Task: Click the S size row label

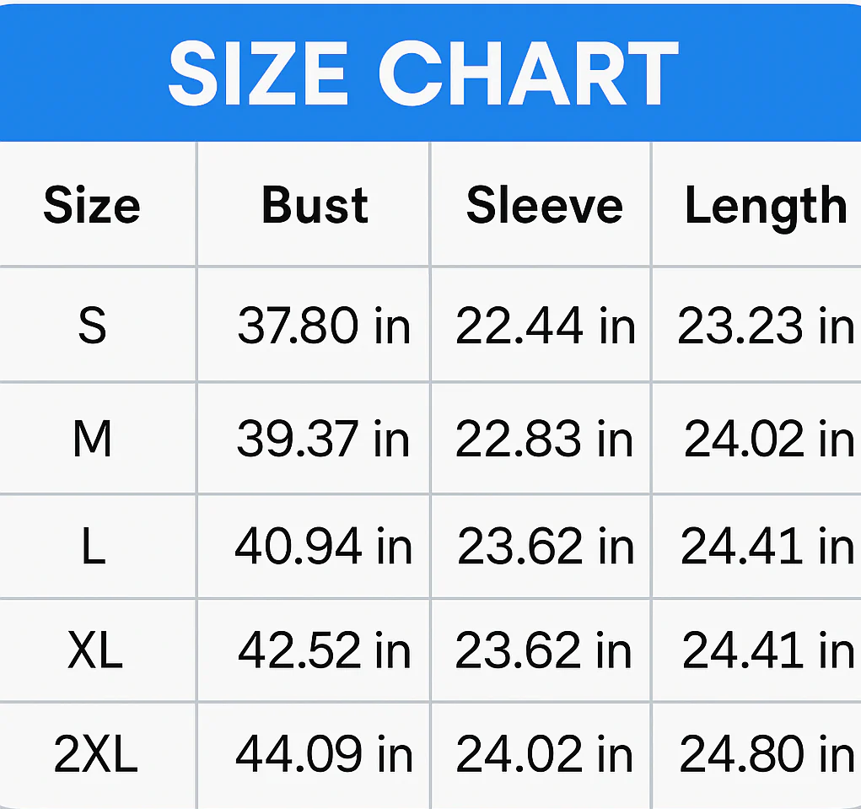Action: coord(92,326)
